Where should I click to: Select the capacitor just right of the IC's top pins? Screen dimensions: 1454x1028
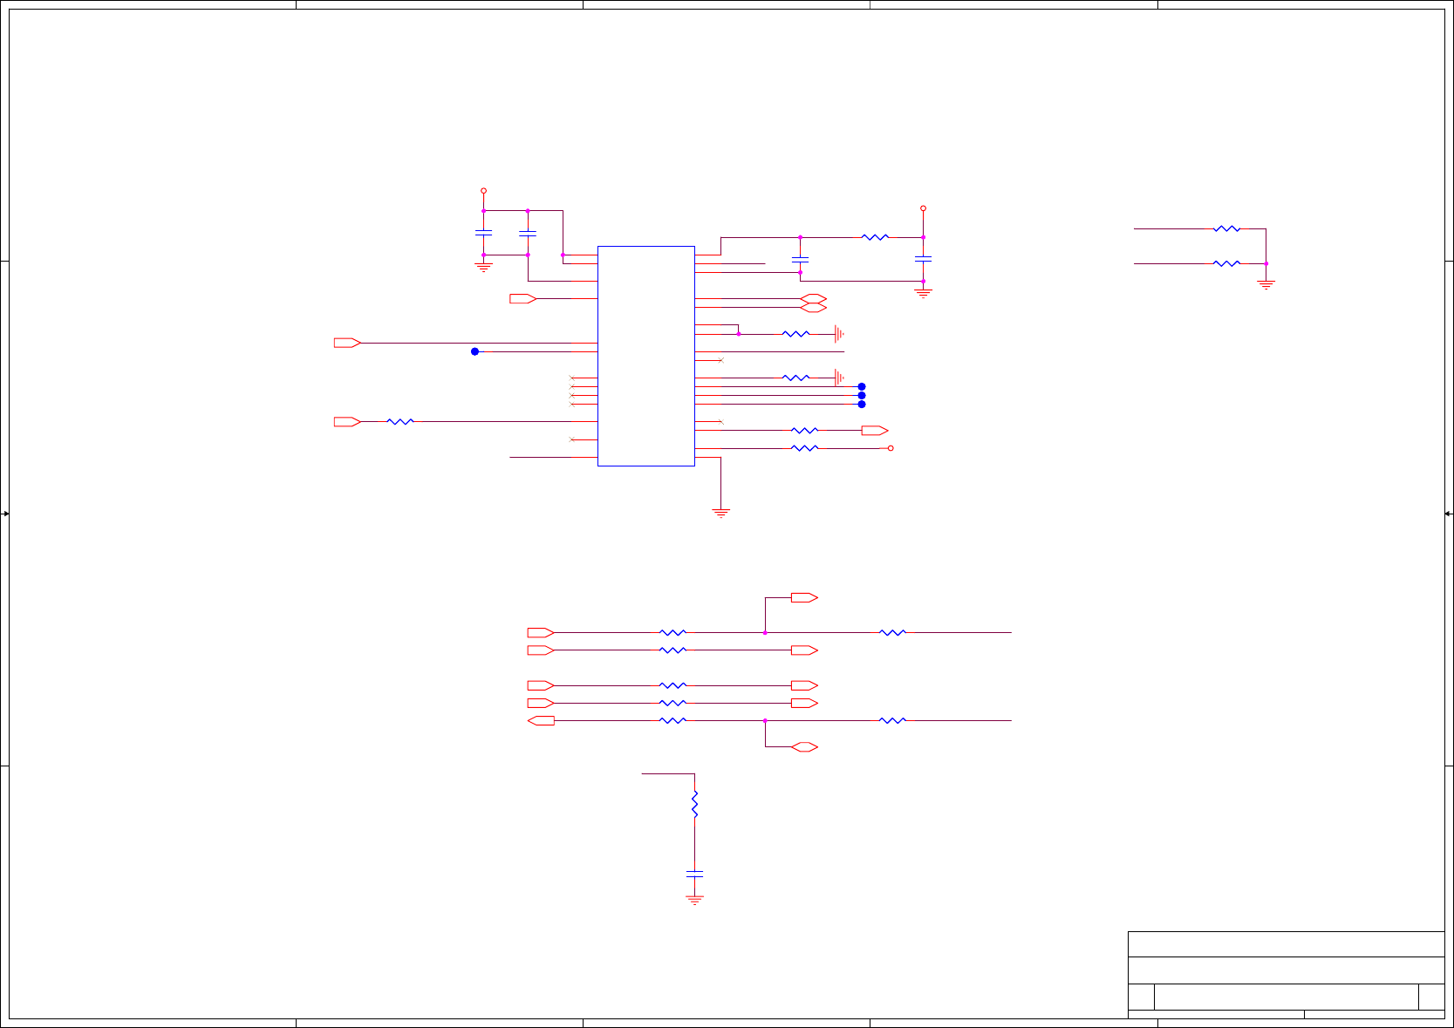[800, 259]
